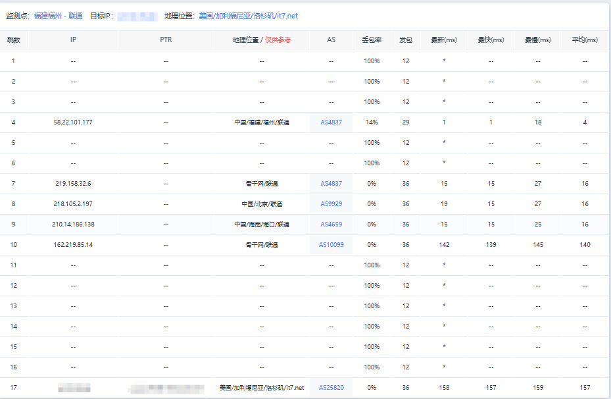Select the 平均(ms) column header
The image size is (611, 399).
[585, 40]
